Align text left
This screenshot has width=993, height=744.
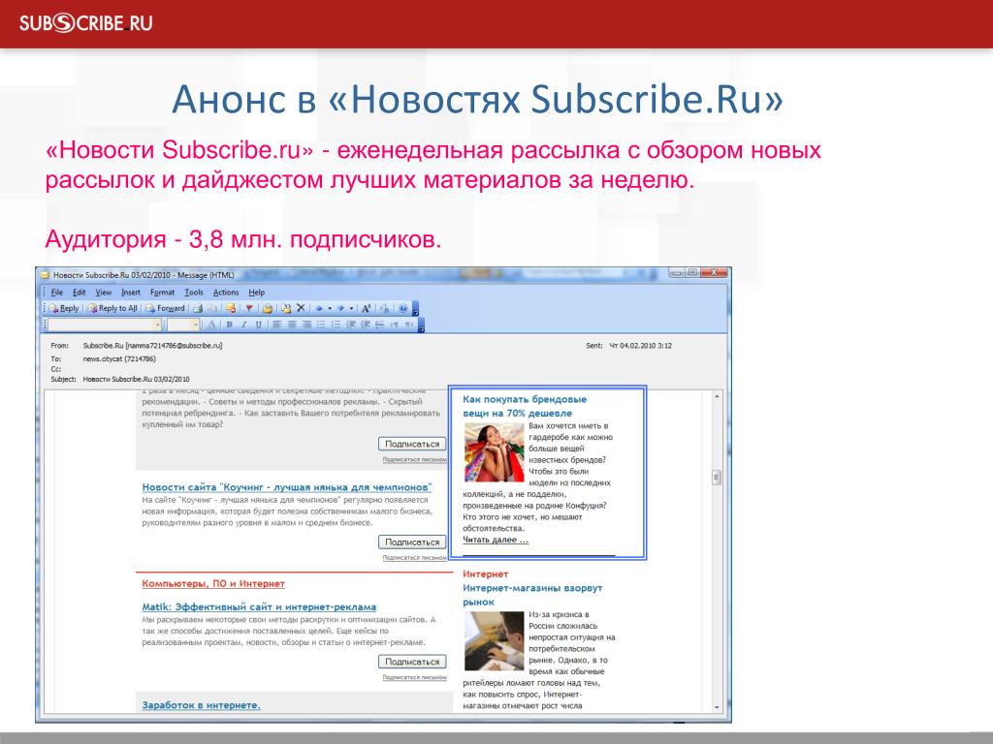tap(276, 325)
